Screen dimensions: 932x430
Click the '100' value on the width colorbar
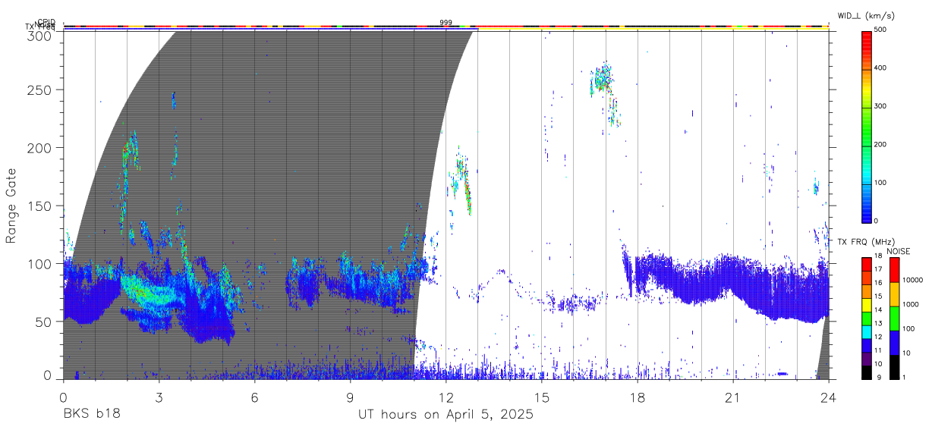click(880, 183)
